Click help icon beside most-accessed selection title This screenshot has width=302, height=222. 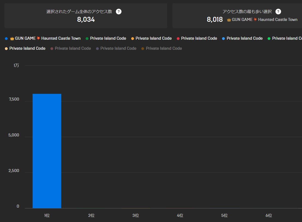[278, 11]
